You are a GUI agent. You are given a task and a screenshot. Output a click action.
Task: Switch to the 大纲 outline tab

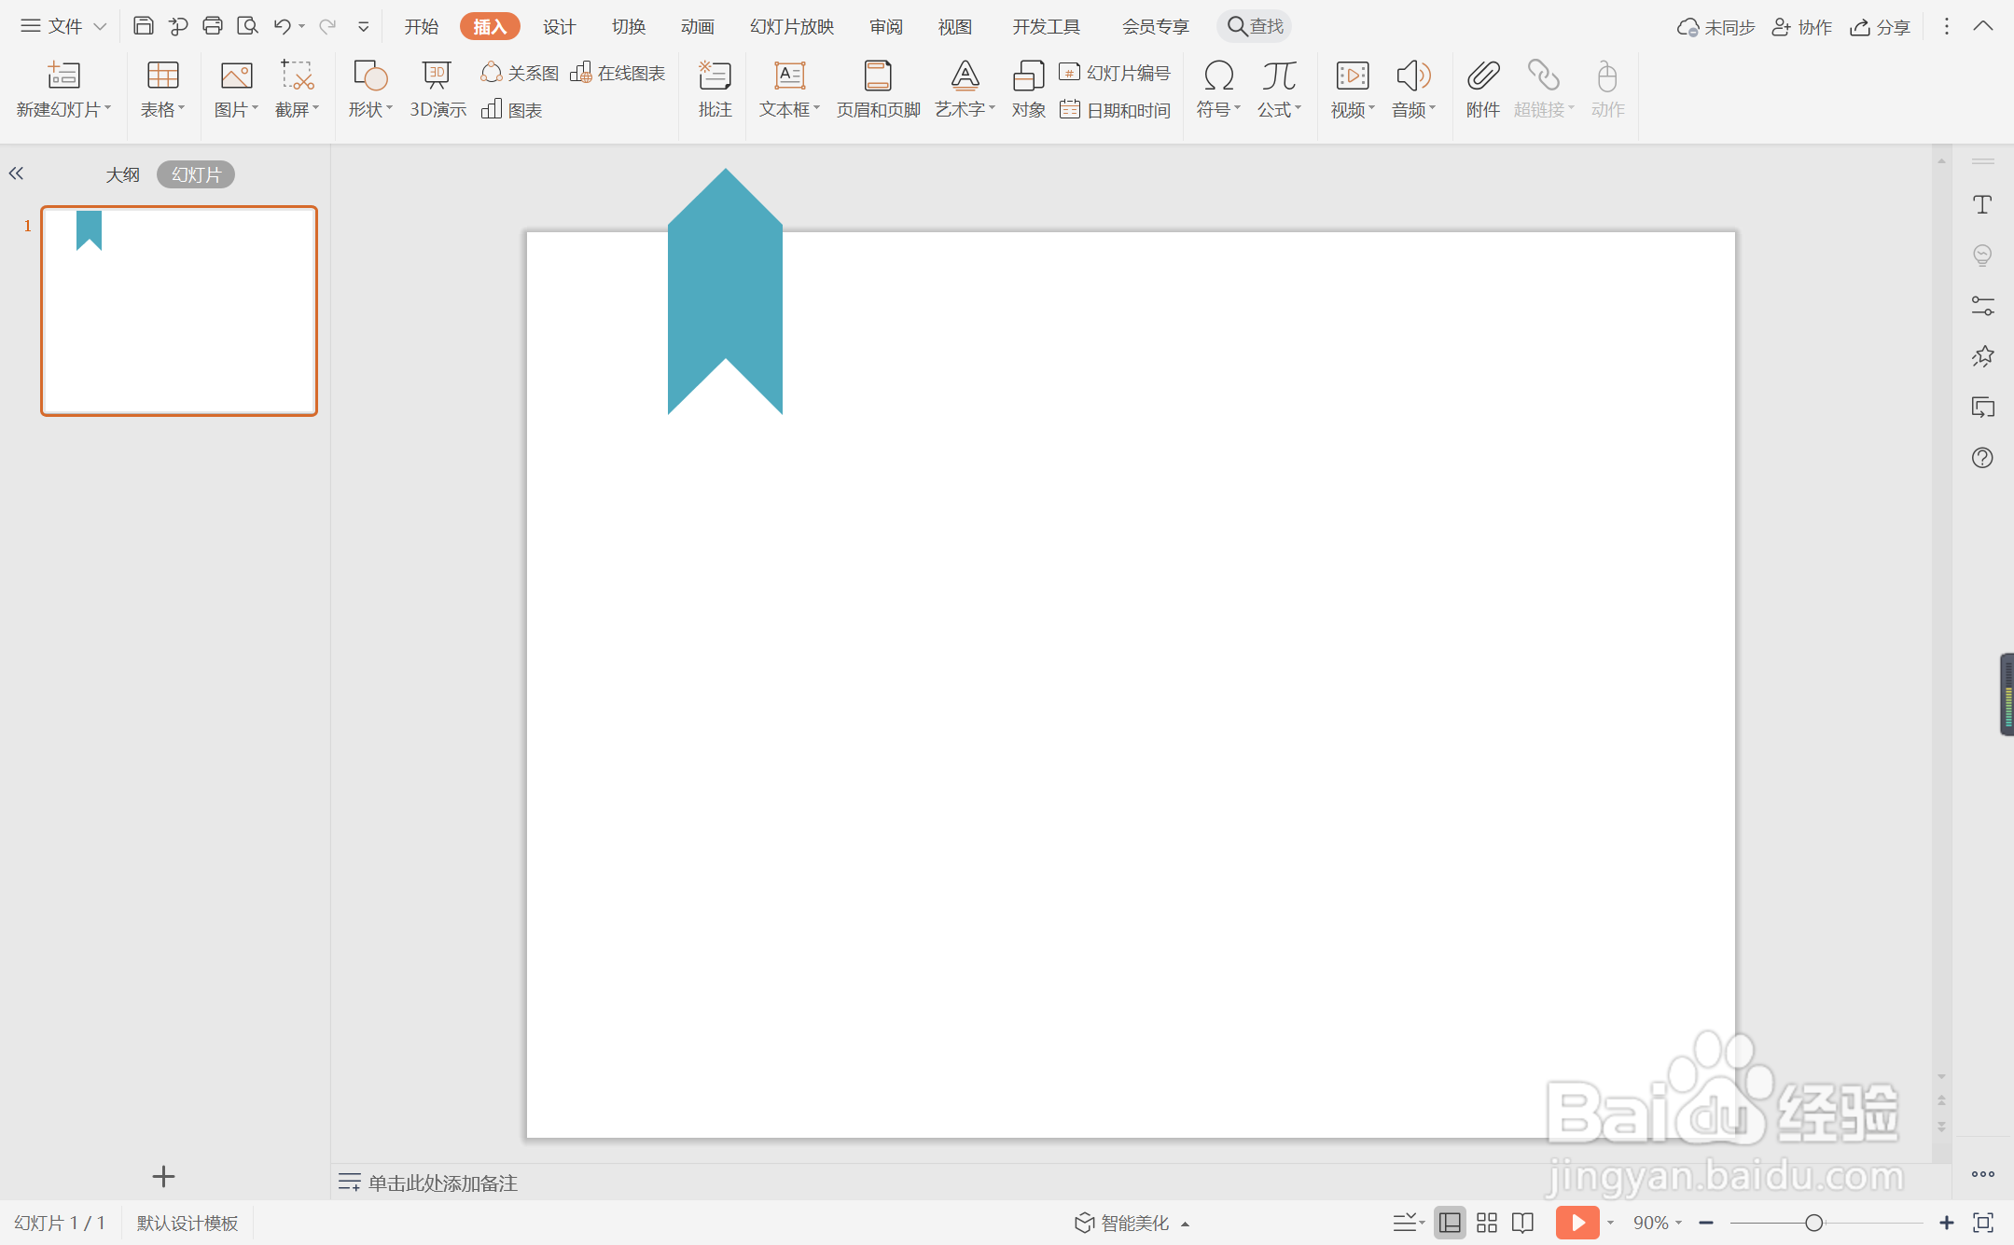(122, 174)
